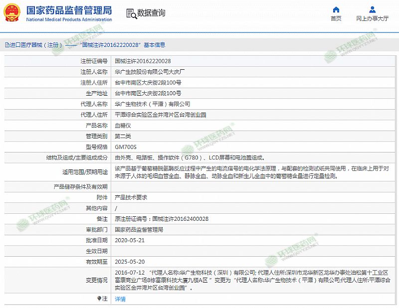
Task: Click the GM700S model specification value
Action: pyautogui.click(x=125, y=147)
